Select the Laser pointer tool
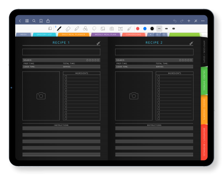This screenshot has width=223, height=175. coord(129,29)
